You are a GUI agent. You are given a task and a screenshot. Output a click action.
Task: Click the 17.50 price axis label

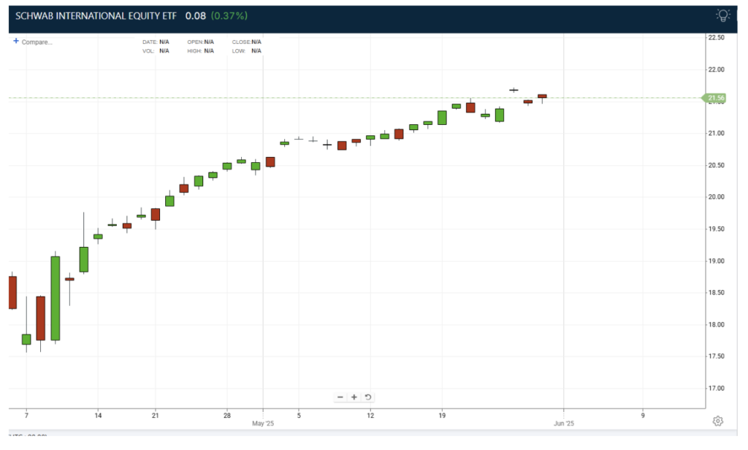point(716,356)
